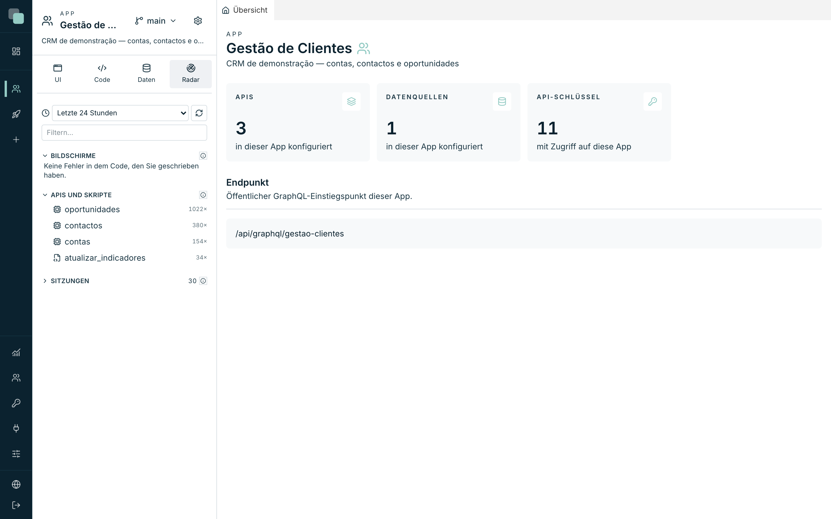Screen dimensions: 831x519
Task: Click the logout icon at sidebar bottom
Action: 16,505
